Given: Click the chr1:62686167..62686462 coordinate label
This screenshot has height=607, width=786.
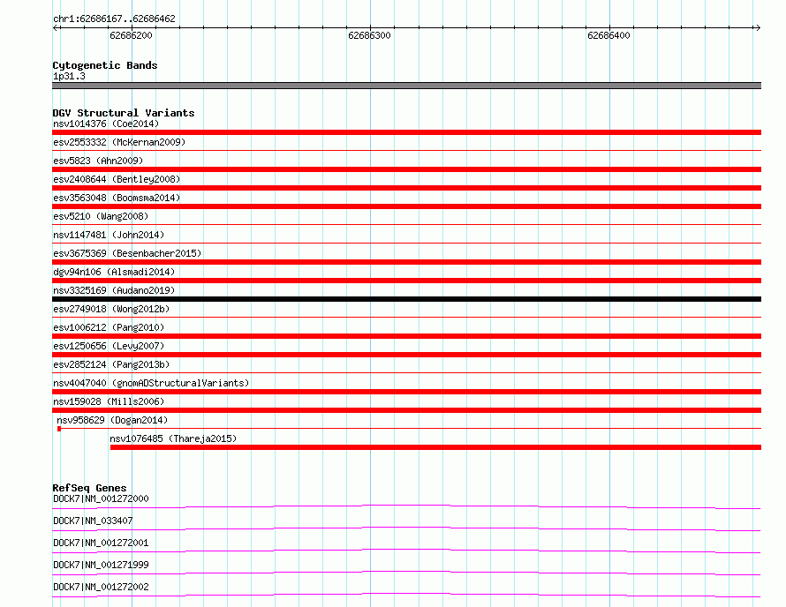Looking at the screenshot, I should click(114, 19).
